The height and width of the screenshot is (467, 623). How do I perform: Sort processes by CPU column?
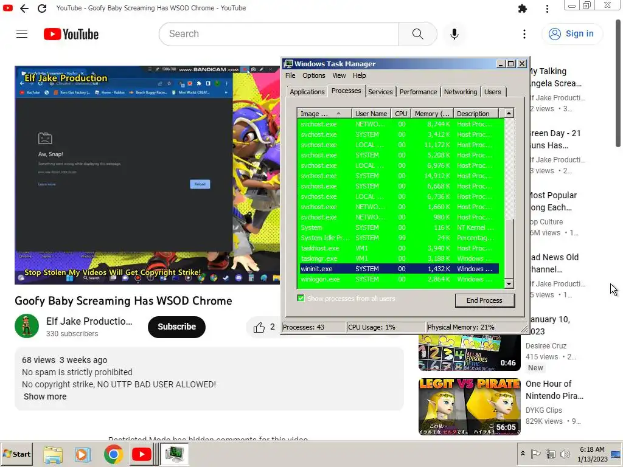coord(401,114)
